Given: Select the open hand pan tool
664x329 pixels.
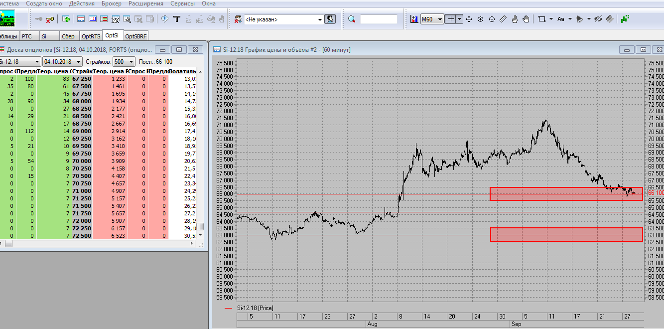Looking at the screenshot, I should coord(527,19).
